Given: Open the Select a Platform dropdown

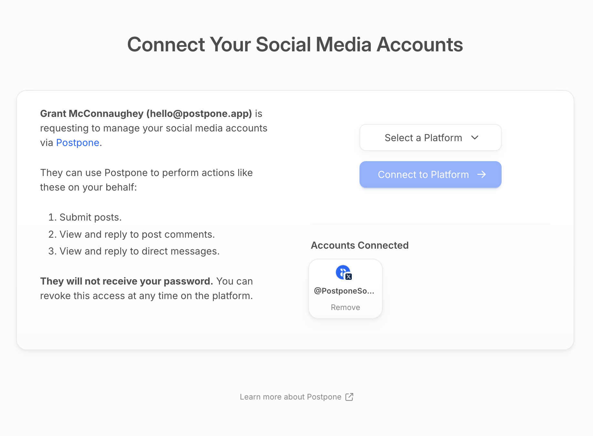Looking at the screenshot, I should [x=430, y=137].
